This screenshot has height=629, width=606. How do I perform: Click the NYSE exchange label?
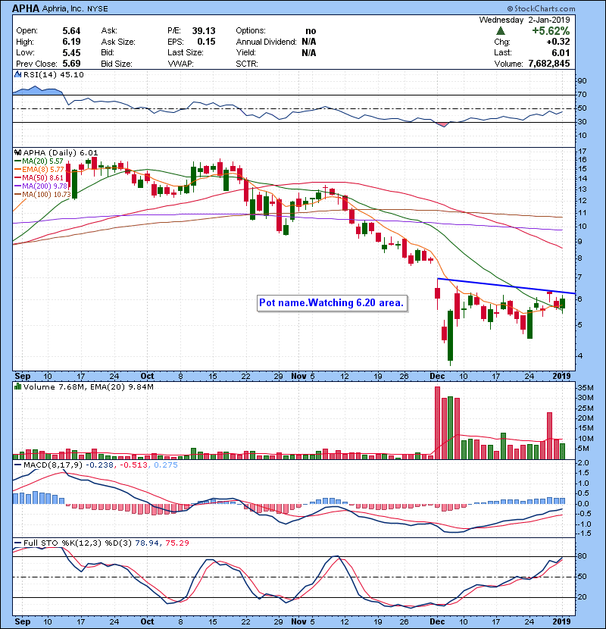coord(98,9)
